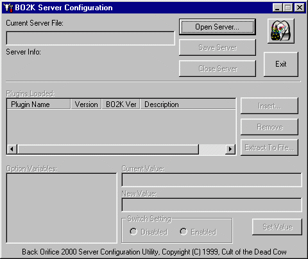Click the BO2K Ver column header

pos(121,104)
